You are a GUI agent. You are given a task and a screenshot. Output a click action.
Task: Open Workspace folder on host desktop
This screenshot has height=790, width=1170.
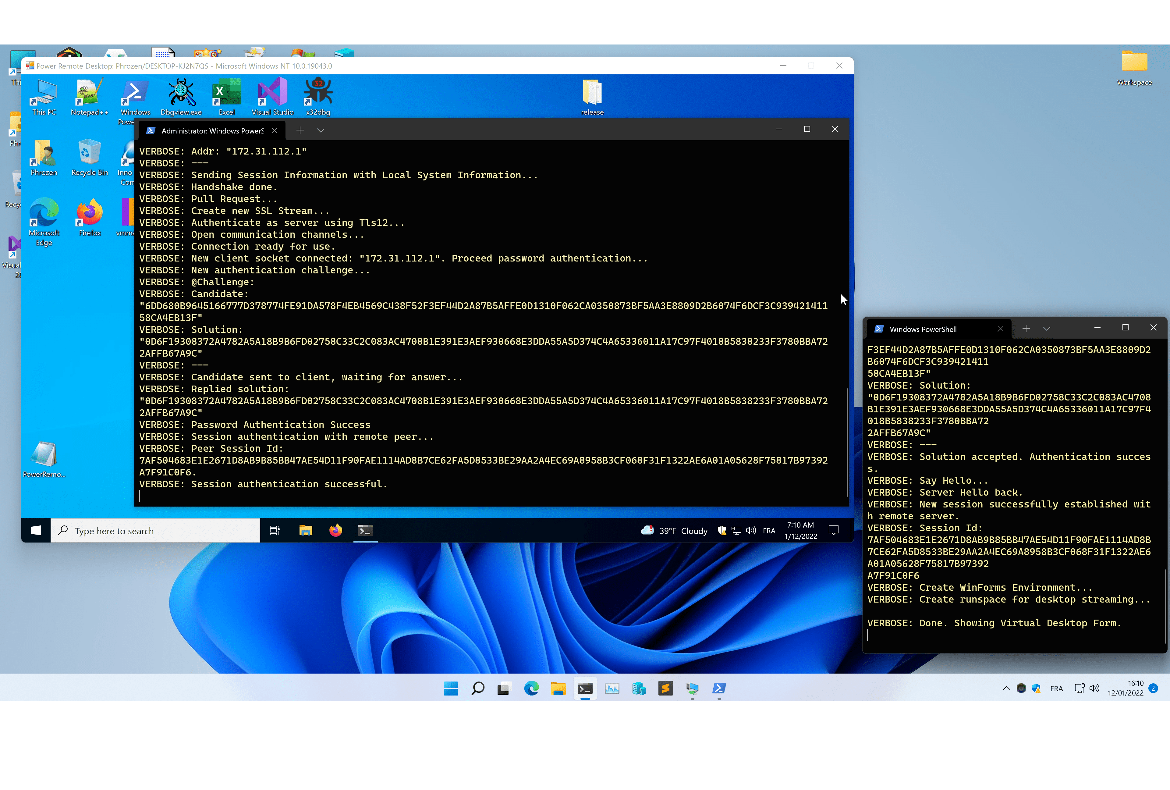click(x=1134, y=68)
